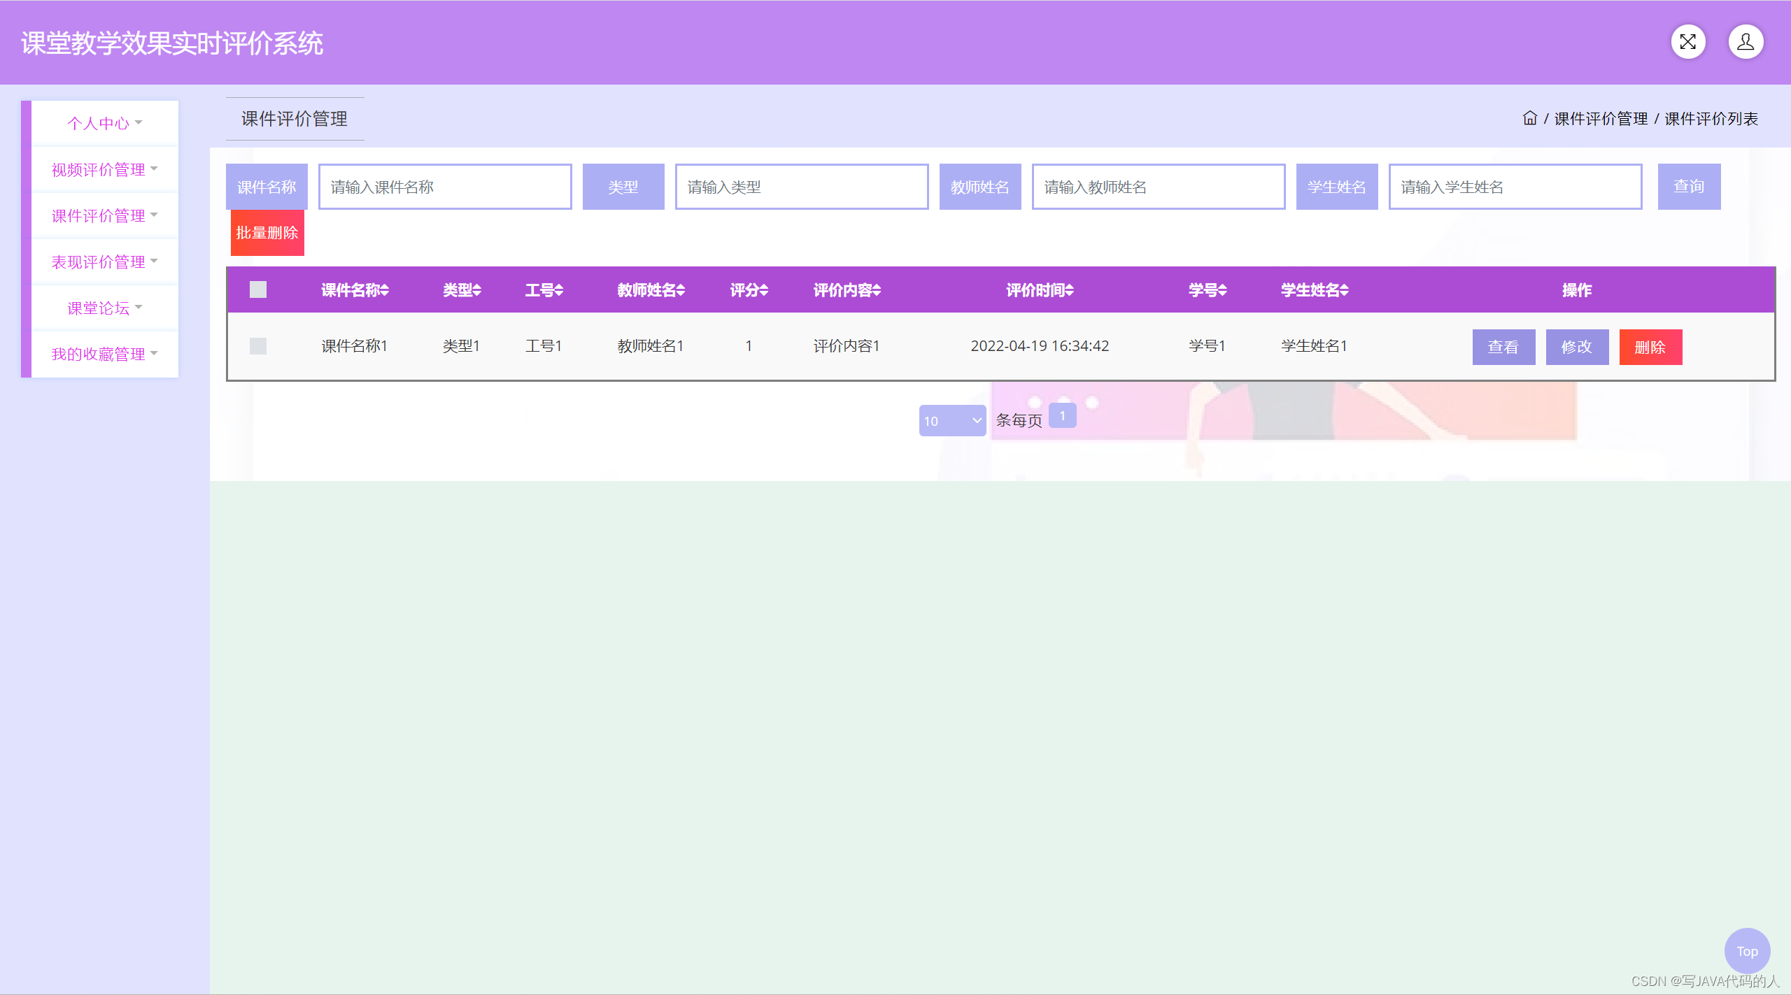
Task: Focus the 请输入教师姓名 input field
Action: [1158, 187]
